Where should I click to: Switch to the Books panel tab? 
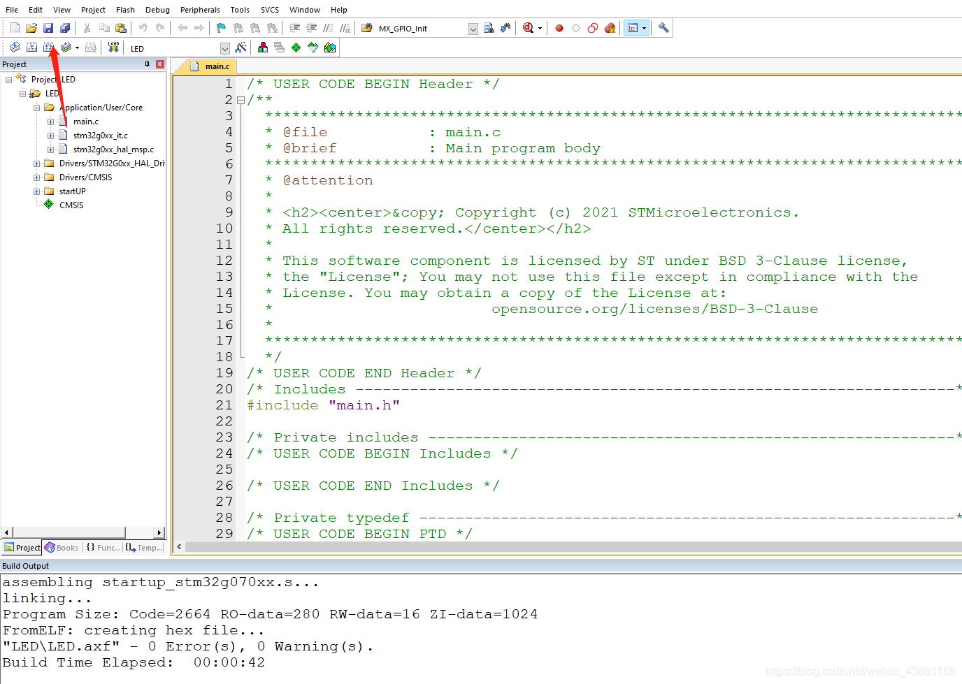click(62, 548)
